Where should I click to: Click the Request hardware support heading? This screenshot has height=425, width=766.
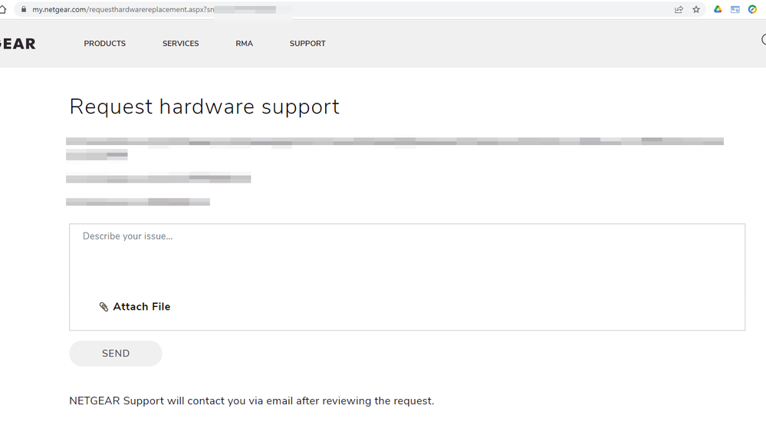pos(204,107)
